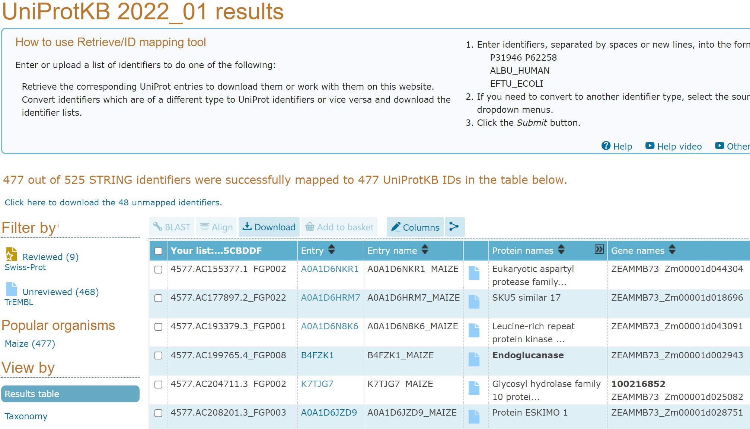
Task: Click the Unreviewed TrEMBL document icon
Action: click(12, 289)
